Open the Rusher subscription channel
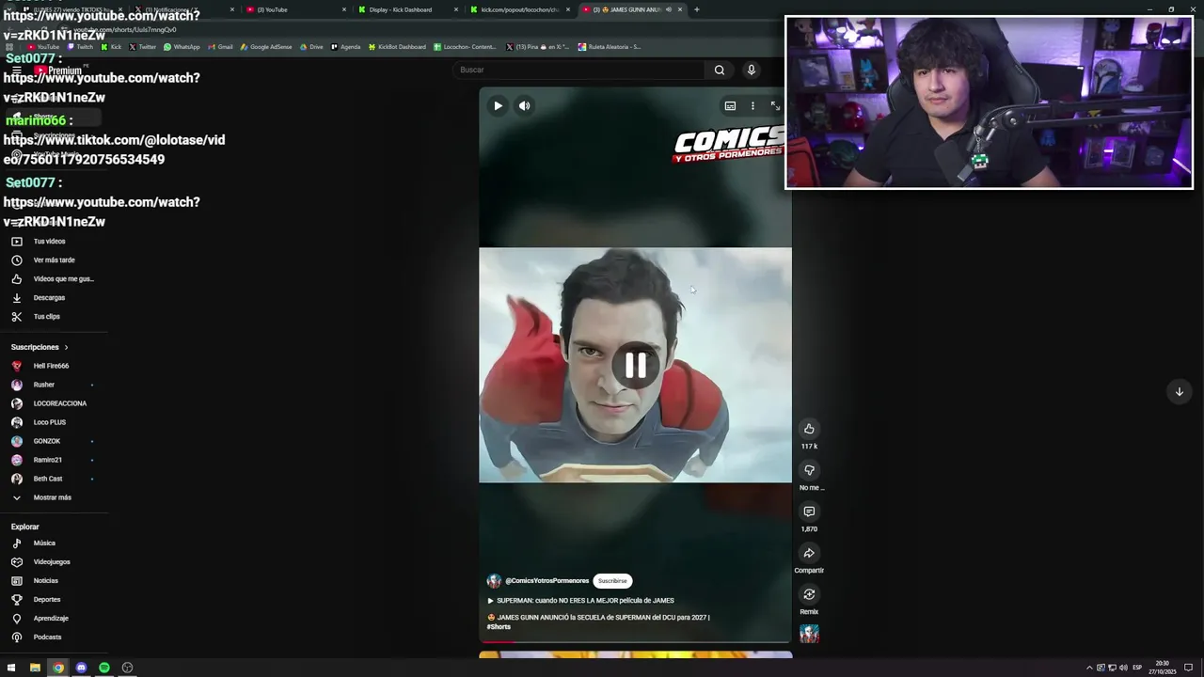Viewport: 1204px width, 677px height. click(x=44, y=385)
